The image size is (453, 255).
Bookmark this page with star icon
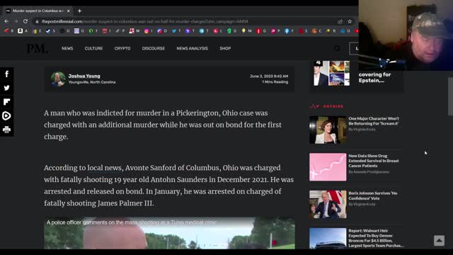click(350, 21)
